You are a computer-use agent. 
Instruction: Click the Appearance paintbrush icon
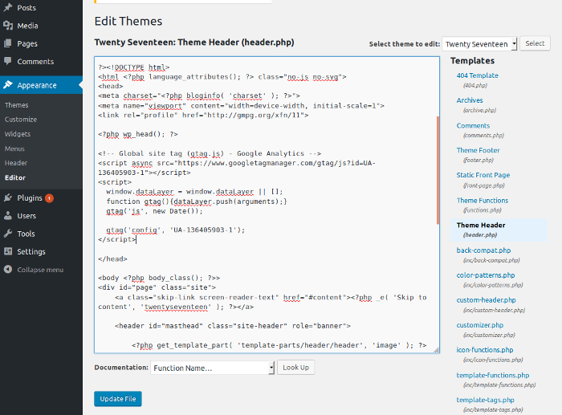click(8, 85)
